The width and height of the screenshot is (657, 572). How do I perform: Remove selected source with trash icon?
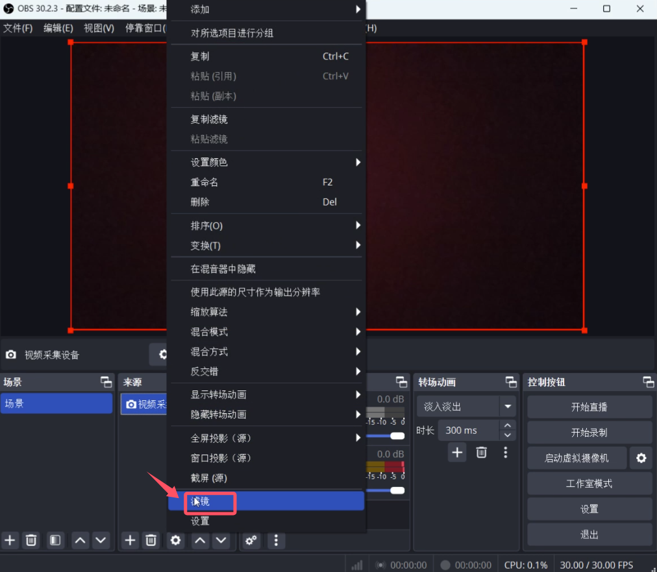point(151,540)
